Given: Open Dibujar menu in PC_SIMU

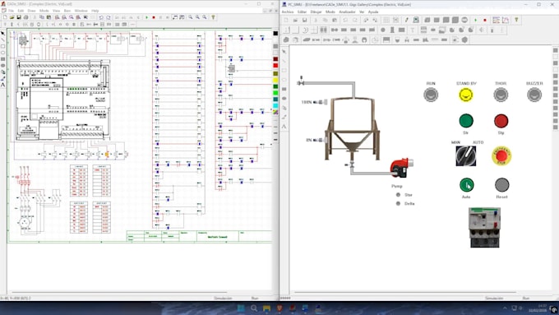Looking at the screenshot, I should 316,12.
